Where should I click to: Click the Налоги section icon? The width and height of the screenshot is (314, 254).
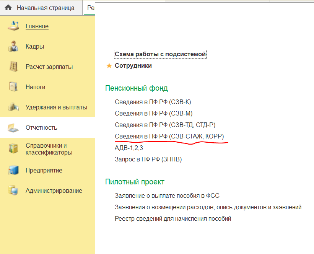click(x=13, y=87)
